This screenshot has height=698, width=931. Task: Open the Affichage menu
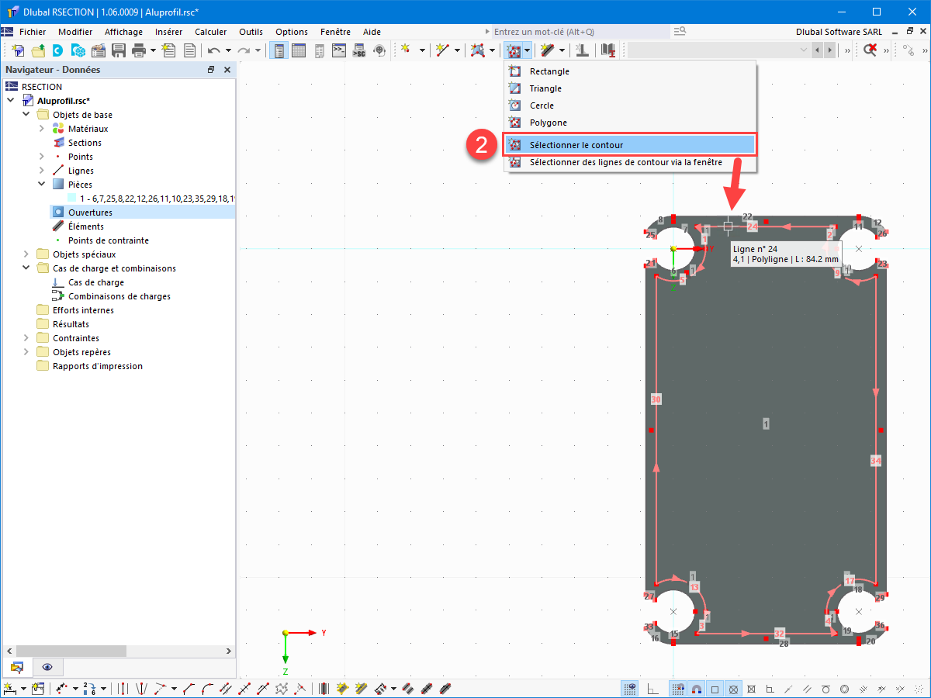123,32
